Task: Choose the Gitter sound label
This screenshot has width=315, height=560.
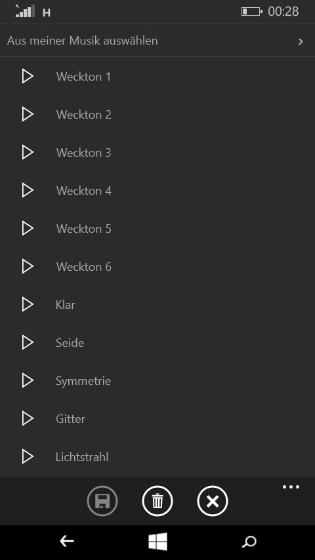Action: pyautogui.click(x=70, y=419)
